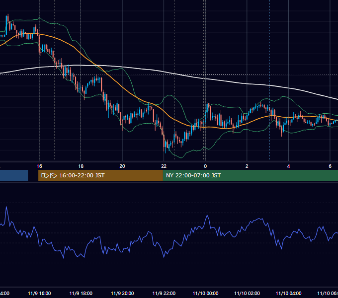The height and width of the screenshot is (298, 338).
Task: Click the 11/10 04:00 date label
Action: (289, 293)
